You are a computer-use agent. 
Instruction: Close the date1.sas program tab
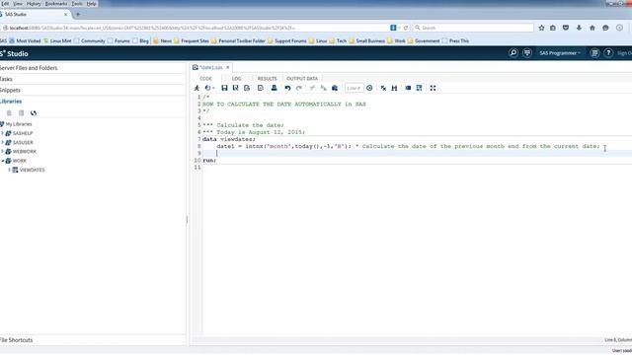[x=228, y=67]
